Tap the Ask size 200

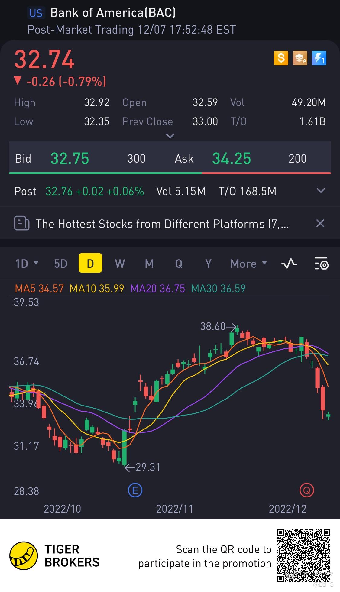298,159
